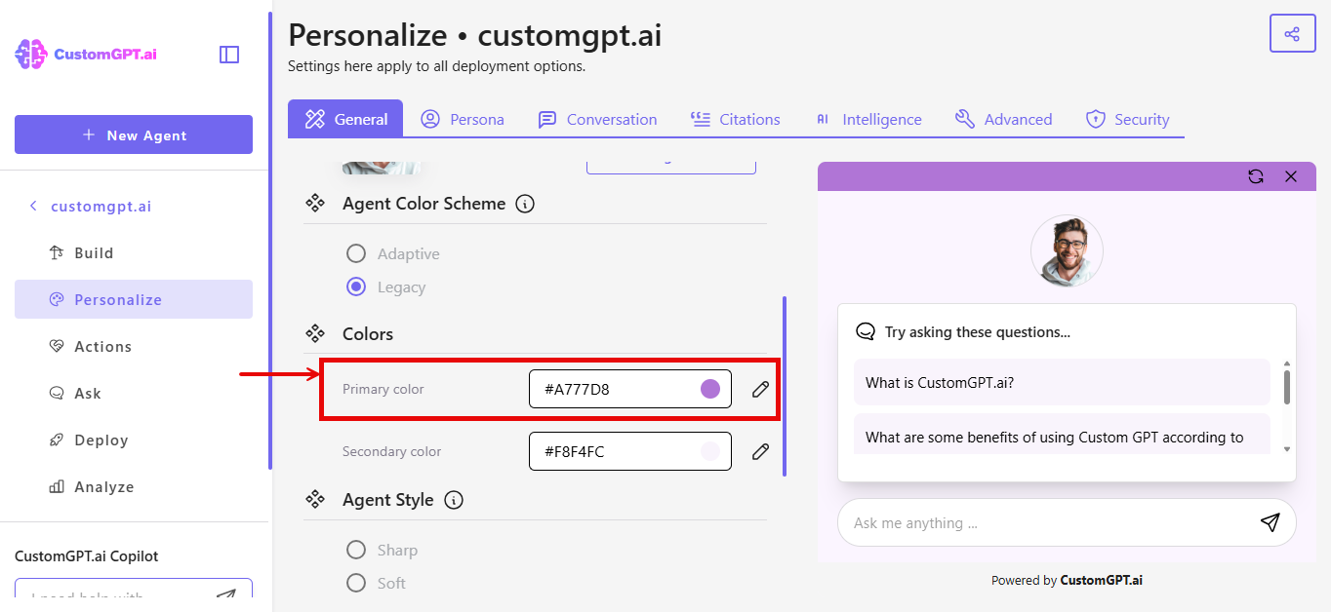Click the secondary color hex field #F8F4FC
The image size is (1331, 612).
[x=630, y=451]
